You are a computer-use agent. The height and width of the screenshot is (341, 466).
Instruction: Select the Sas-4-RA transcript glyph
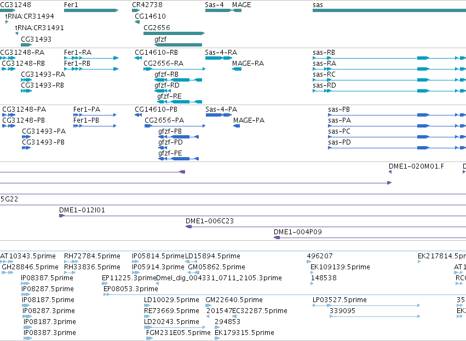[x=218, y=58]
